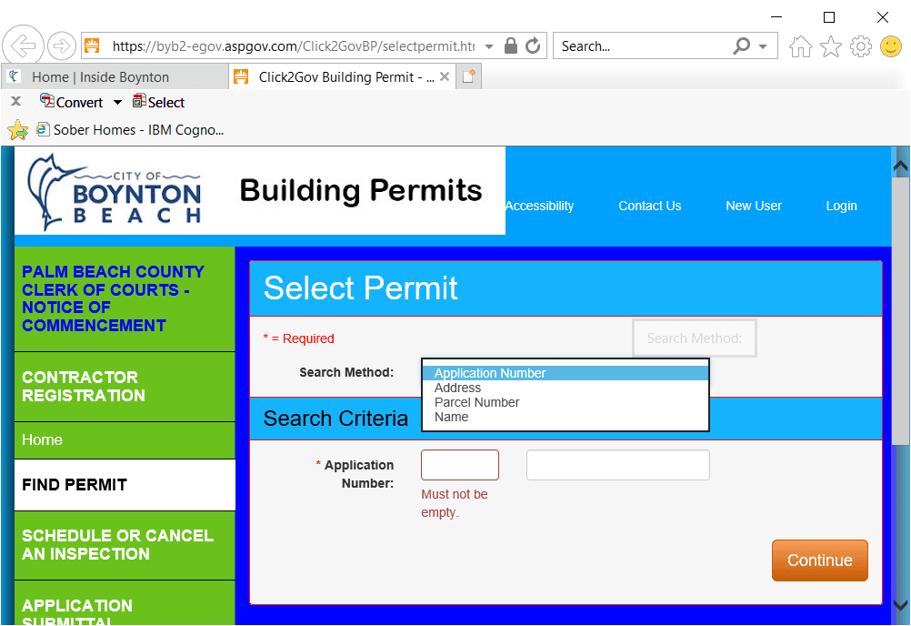
Task: Switch to the Home Inside Boynton tab
Action: (115, 76)
